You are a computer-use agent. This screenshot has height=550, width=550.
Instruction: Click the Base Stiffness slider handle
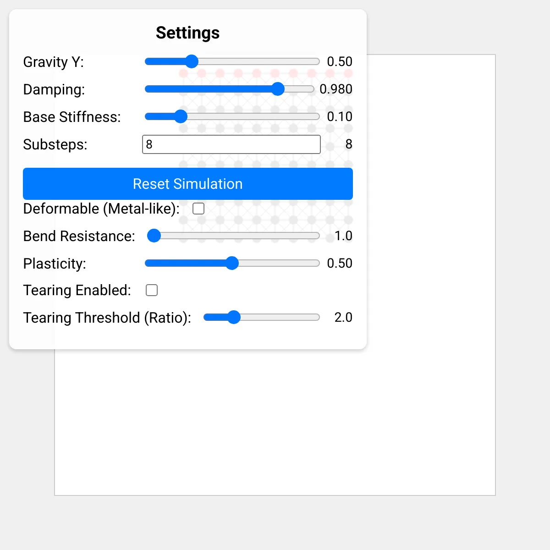tap(181, 116)
